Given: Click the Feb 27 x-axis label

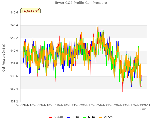Looking at the screenshot, I should click(x=121, y=105).
